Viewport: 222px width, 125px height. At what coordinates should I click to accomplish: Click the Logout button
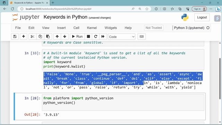point(202,17)
